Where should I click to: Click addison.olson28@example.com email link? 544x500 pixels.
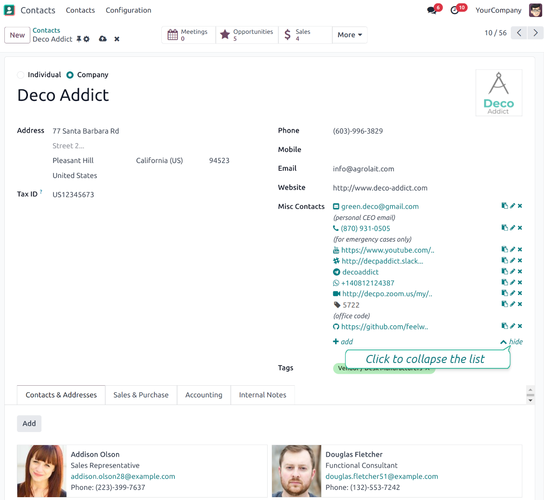pos(123,476)
